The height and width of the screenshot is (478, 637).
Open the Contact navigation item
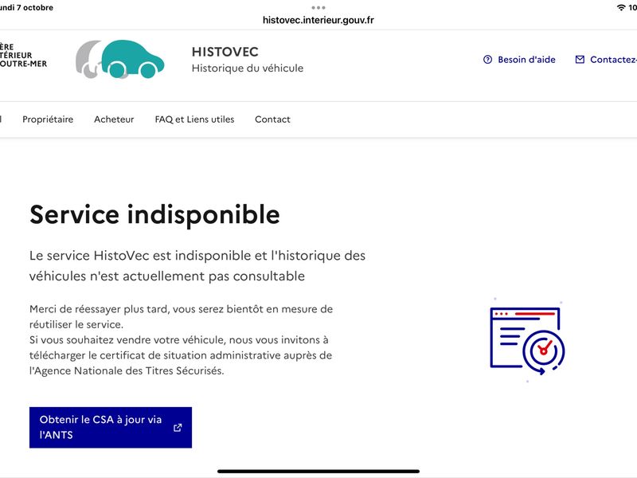(272, 119)
